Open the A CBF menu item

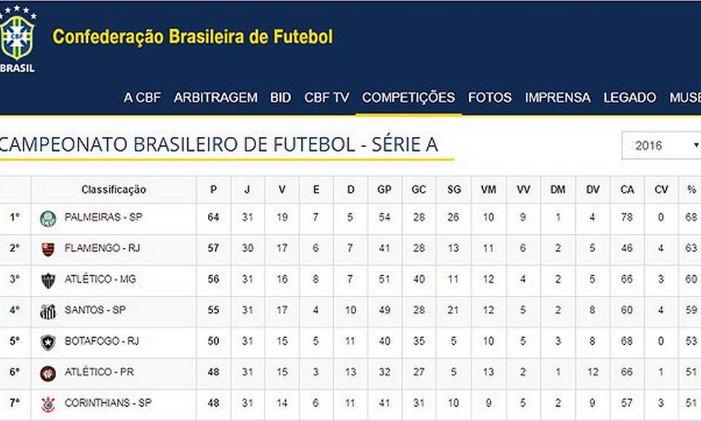(142, 98)
